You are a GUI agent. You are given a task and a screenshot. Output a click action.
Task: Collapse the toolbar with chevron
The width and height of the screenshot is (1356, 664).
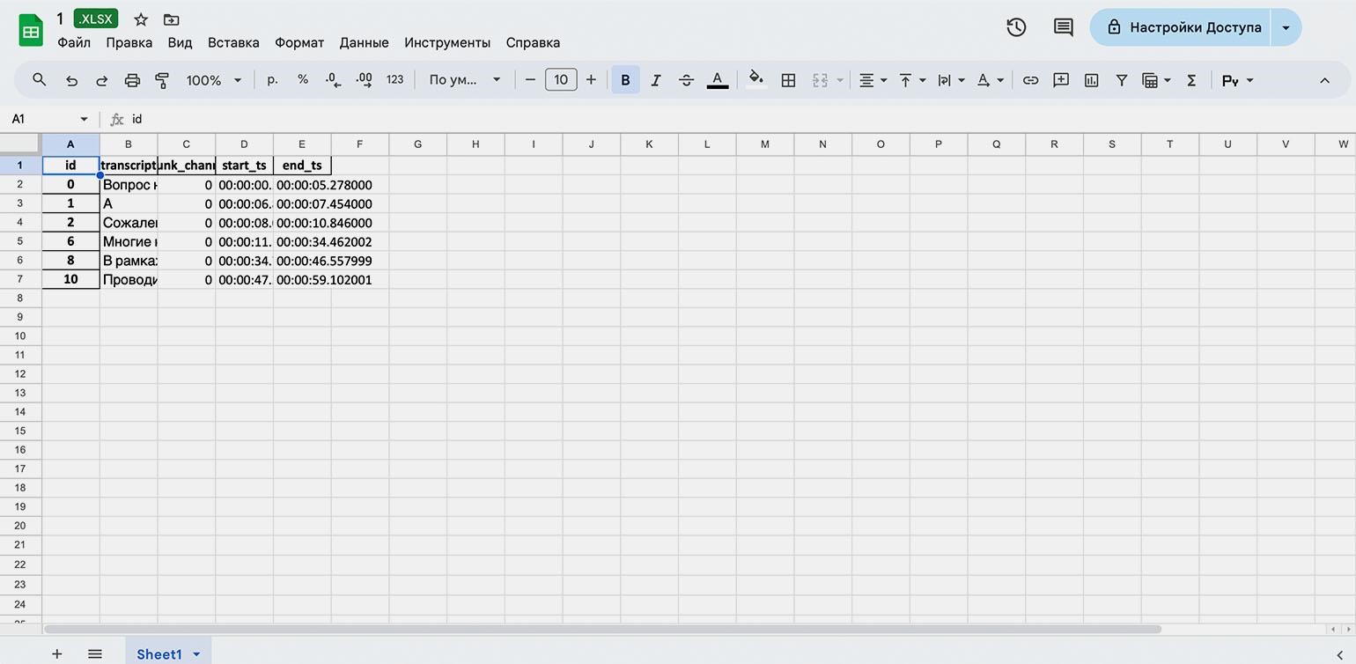[x=1324, y=80]
